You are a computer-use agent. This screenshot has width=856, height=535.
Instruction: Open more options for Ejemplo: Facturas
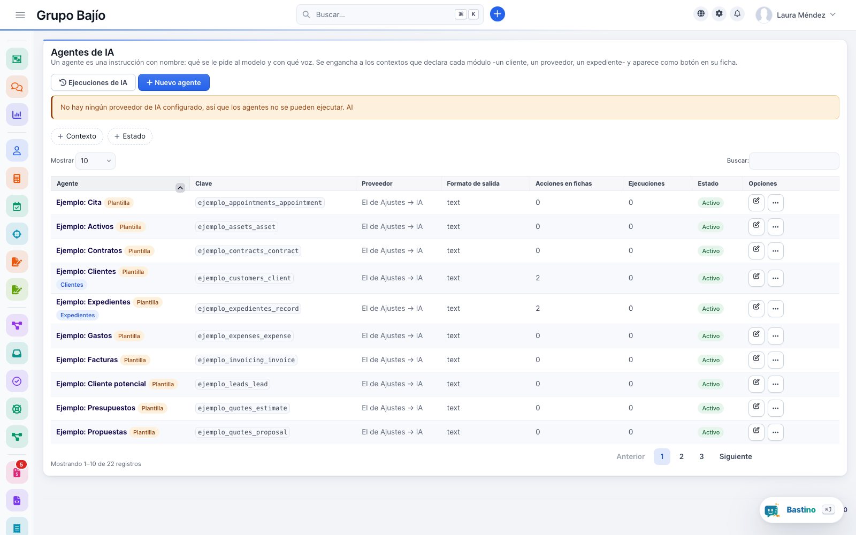775,360
